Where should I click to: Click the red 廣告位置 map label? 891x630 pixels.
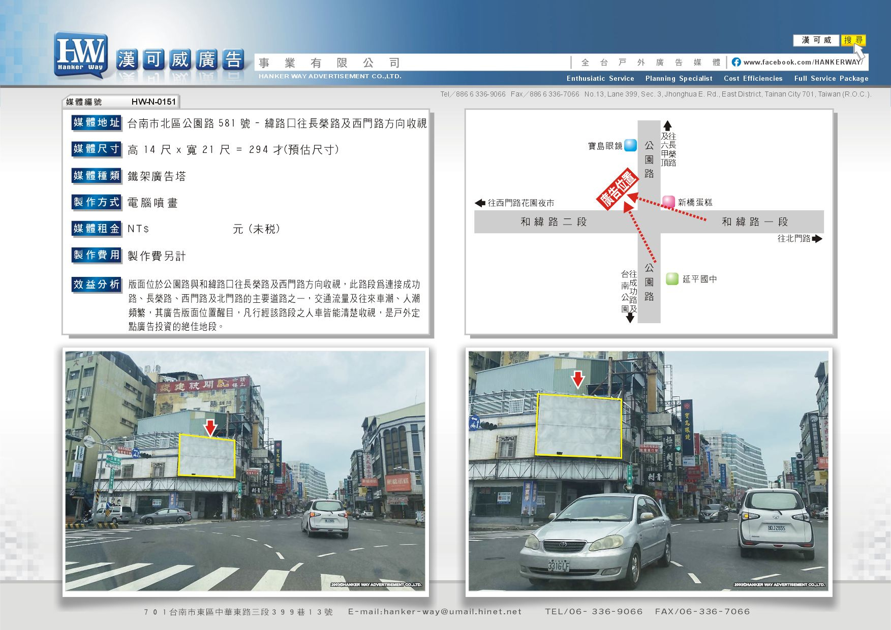[x=617, y=190]
